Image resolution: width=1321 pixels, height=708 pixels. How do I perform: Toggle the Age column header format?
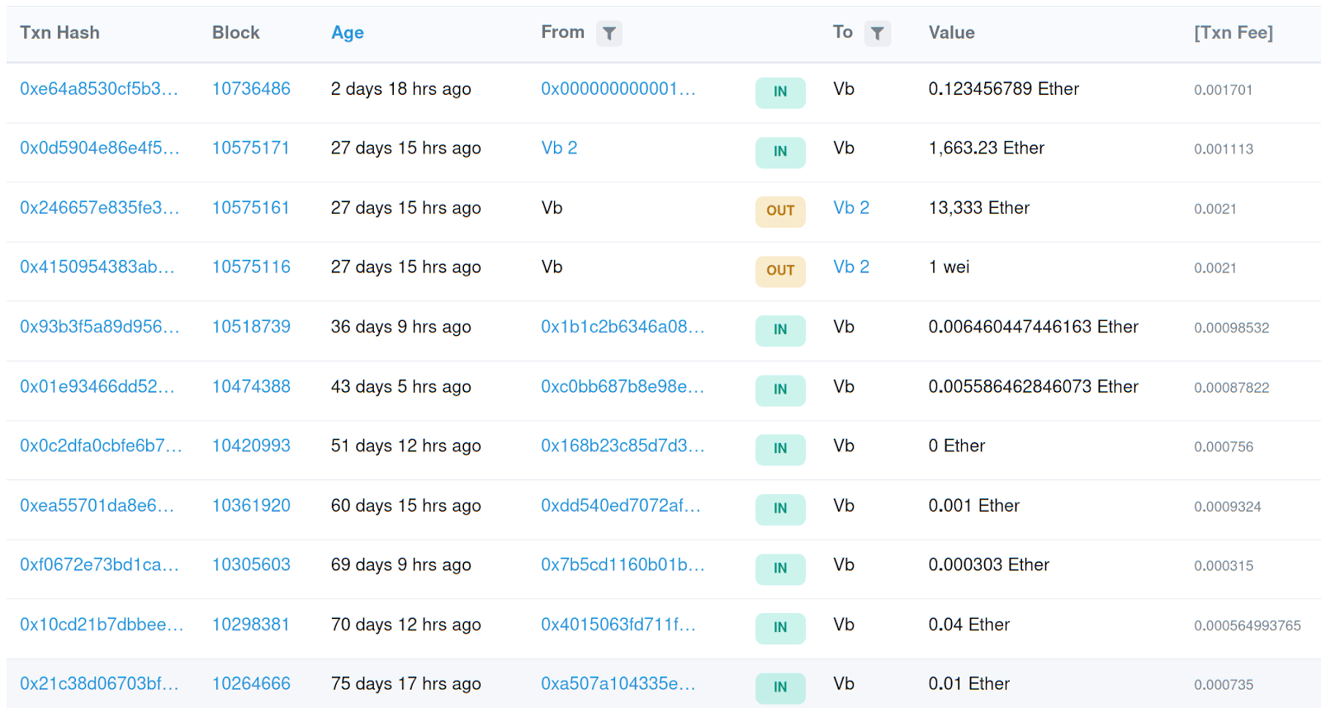348,33
